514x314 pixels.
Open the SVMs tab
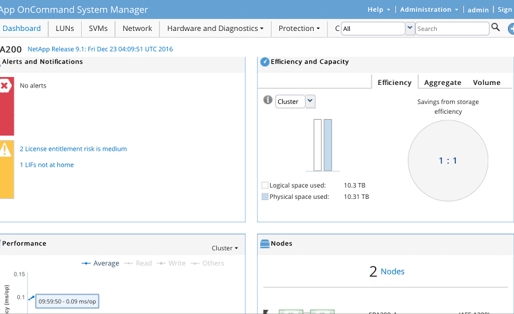point(98,28)
